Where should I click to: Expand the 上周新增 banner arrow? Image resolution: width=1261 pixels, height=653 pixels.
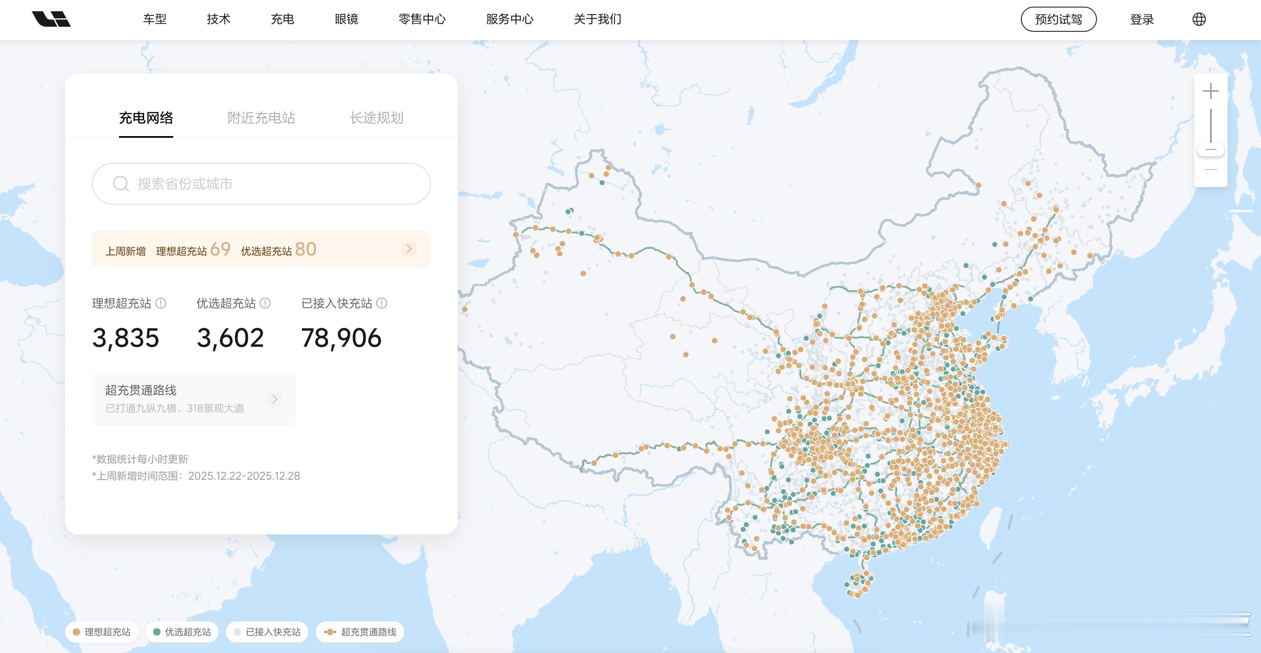[x=409, y=249]
